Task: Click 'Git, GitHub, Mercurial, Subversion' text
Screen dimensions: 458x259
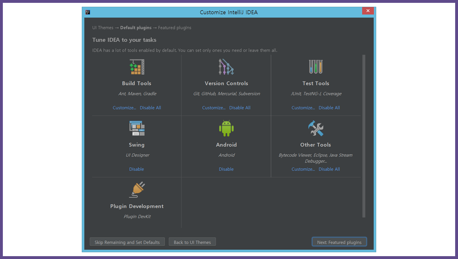Action: coord(227,94)
